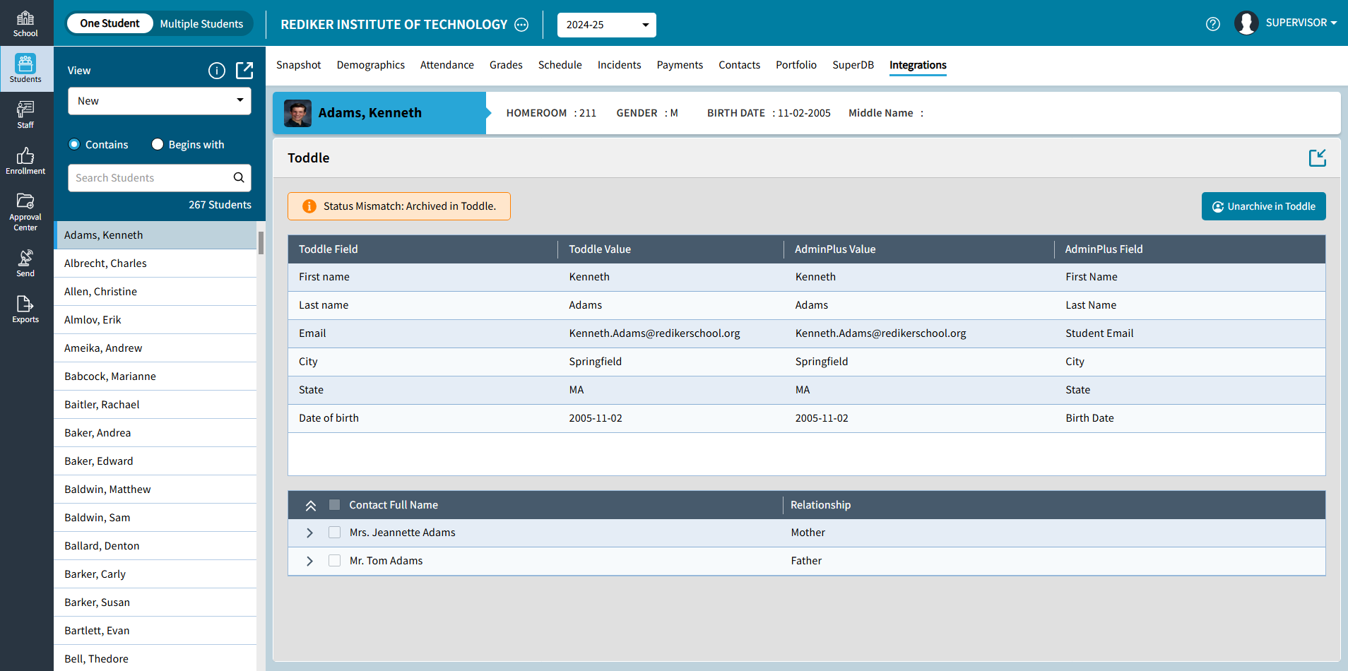Open the Payments tab
This screenshot has width=1348, height=671.
coord(680,65)
